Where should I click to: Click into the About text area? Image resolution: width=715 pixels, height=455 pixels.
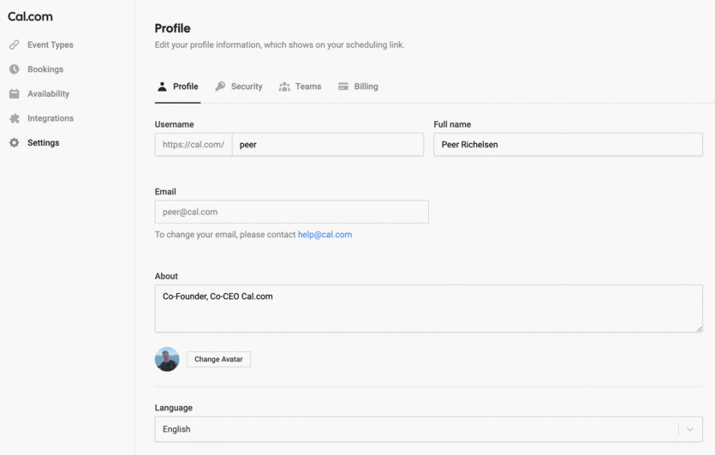pos(429,308)
